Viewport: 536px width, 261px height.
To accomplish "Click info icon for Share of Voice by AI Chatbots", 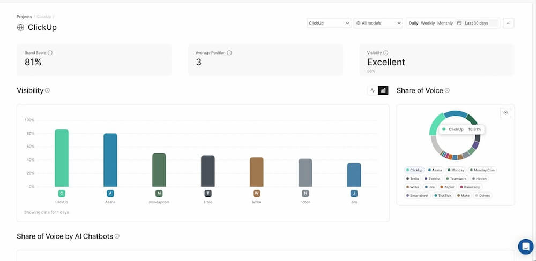I will pos(117,236).
